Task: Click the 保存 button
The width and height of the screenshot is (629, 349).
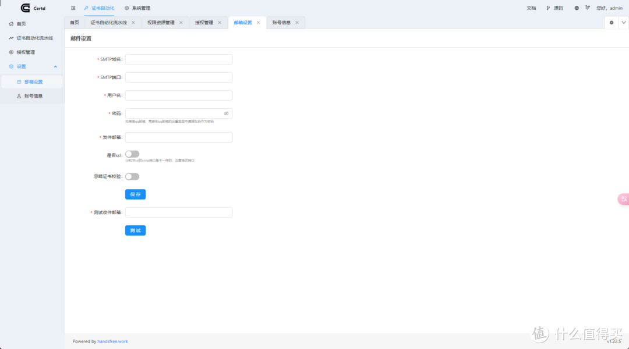Action: click(x=135, y=194)
